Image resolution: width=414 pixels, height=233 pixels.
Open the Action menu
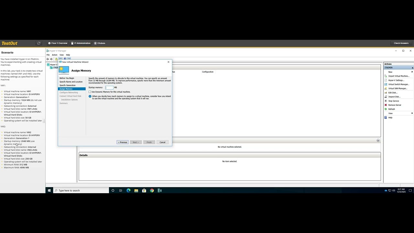[x=55, y=55]
